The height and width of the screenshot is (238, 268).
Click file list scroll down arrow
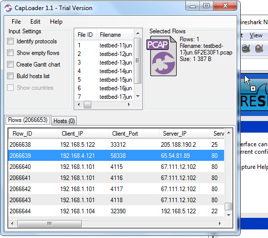point(138,96)
